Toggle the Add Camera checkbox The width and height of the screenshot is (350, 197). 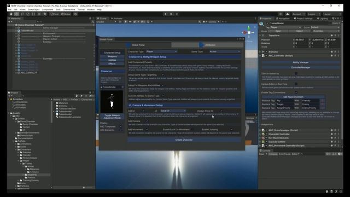(x=147, y=121)
